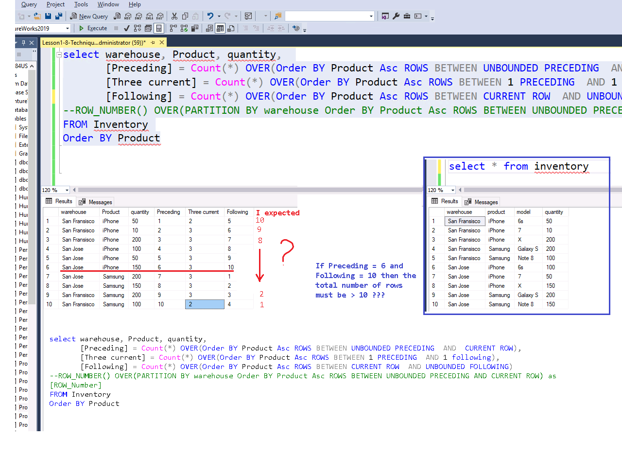Open the terminal icon's dropdown arrow
622x473 pixels.
click(x=426, y=16)
